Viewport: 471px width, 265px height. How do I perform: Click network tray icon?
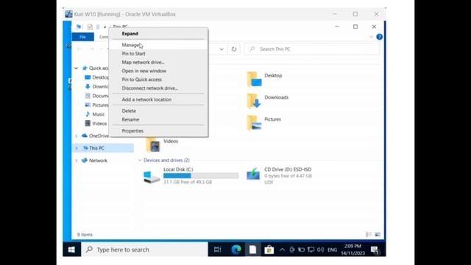click(311, 250)
